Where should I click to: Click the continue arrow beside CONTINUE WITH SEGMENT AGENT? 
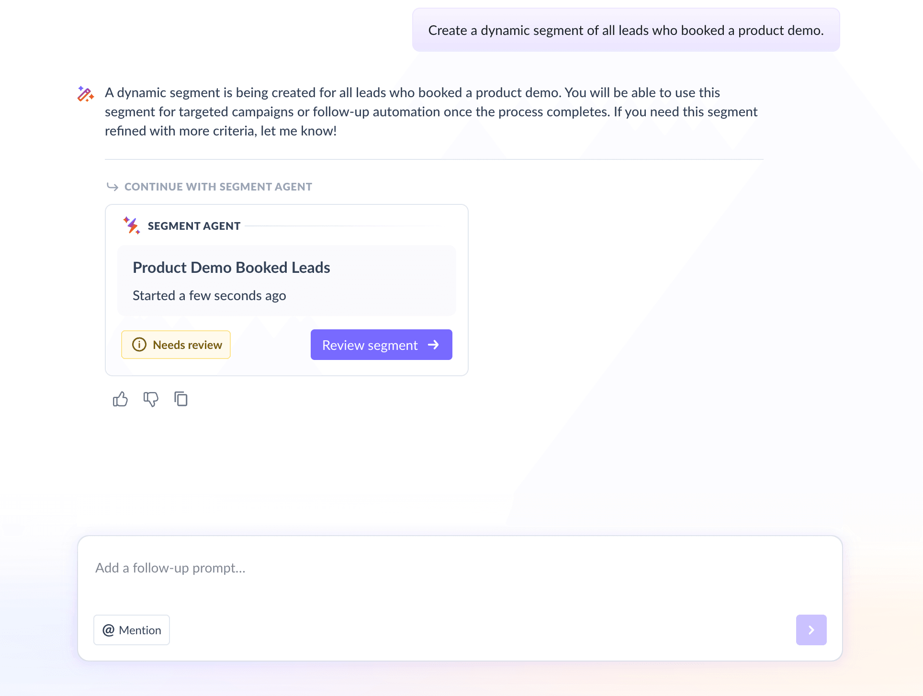[113, 186]
